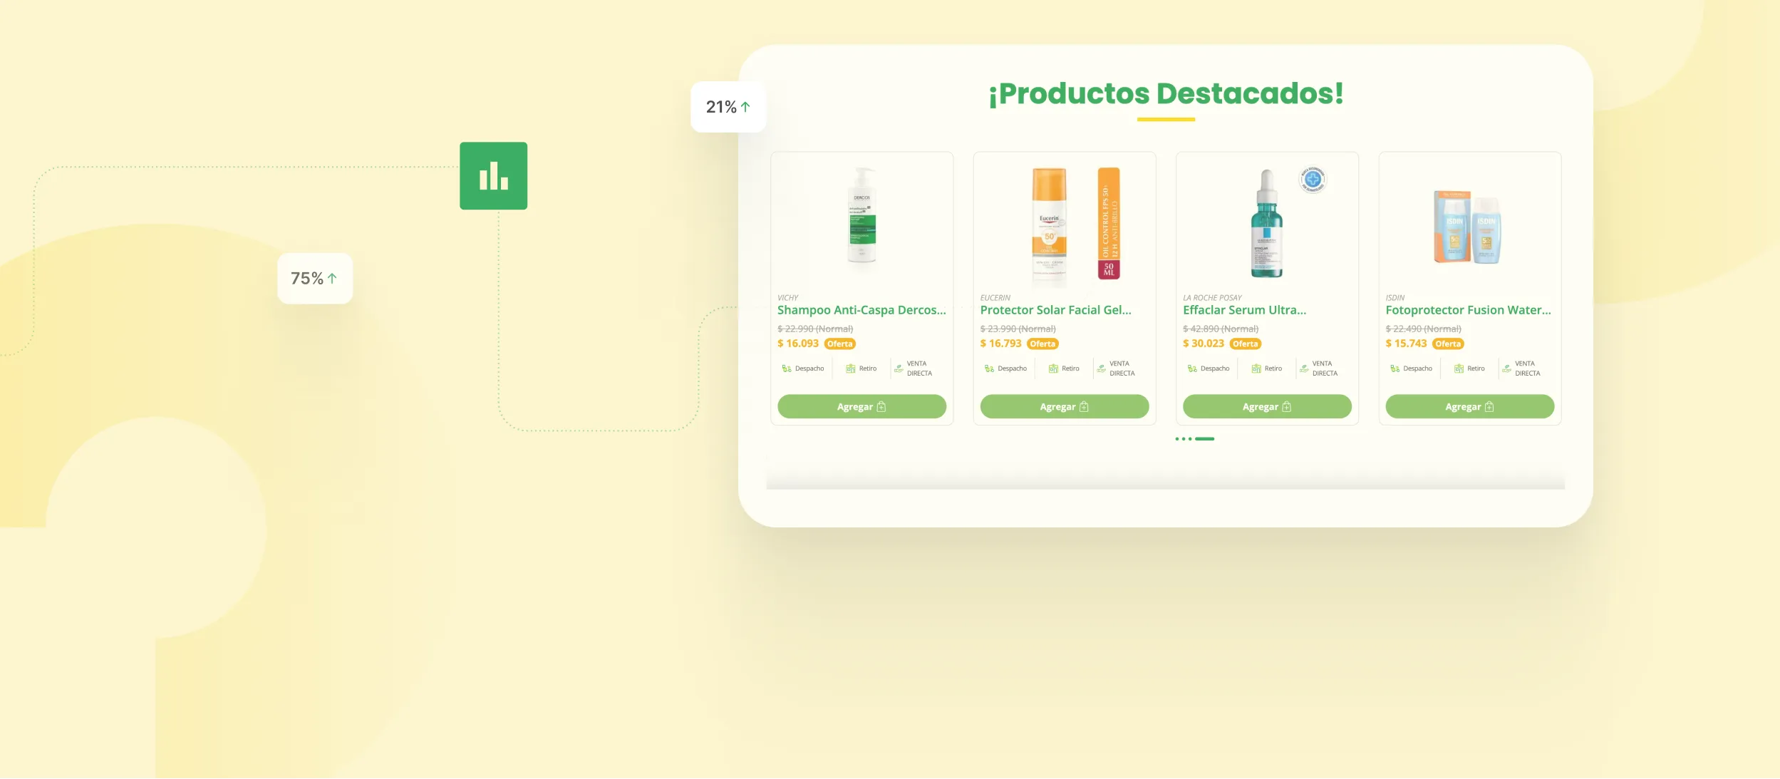This screenshot has height=779, width=1780.
Task: Click the Oferta tag beside $ 16.093
Action: click(839, 344)
